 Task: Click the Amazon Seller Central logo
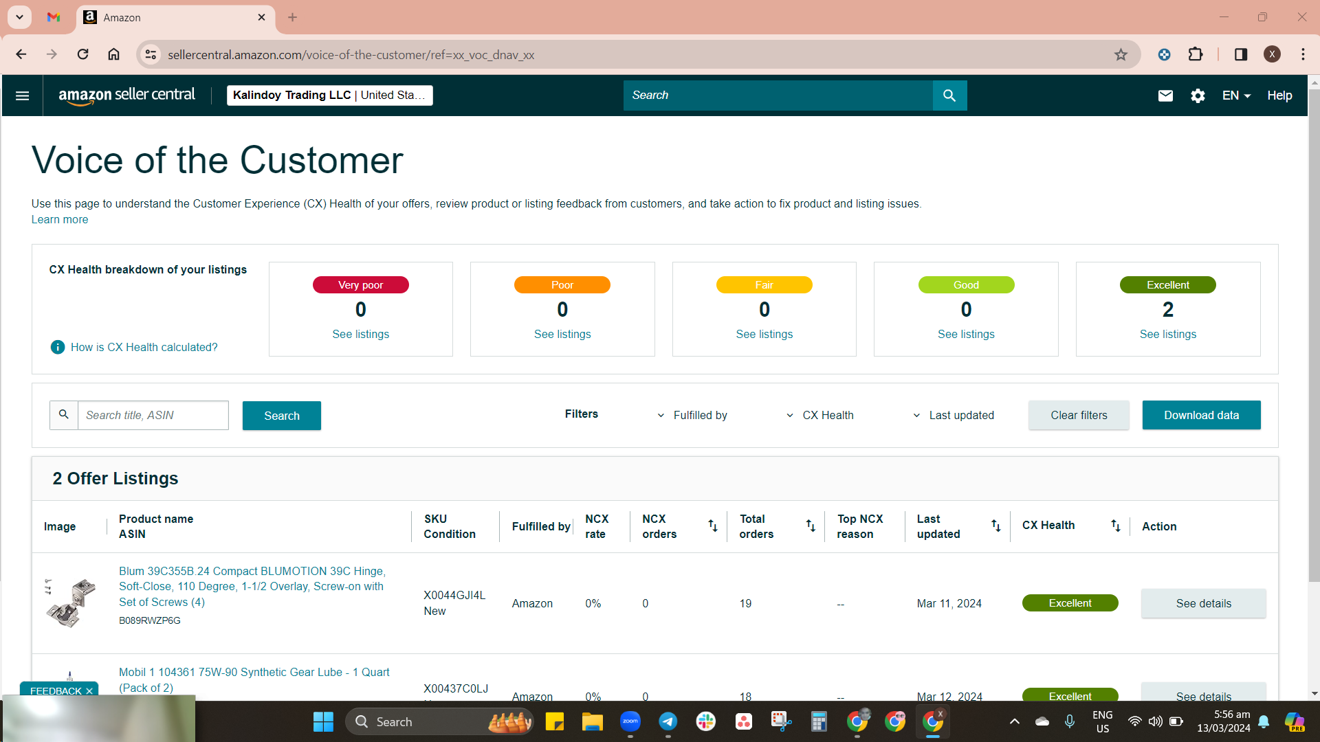click(127, 95)
